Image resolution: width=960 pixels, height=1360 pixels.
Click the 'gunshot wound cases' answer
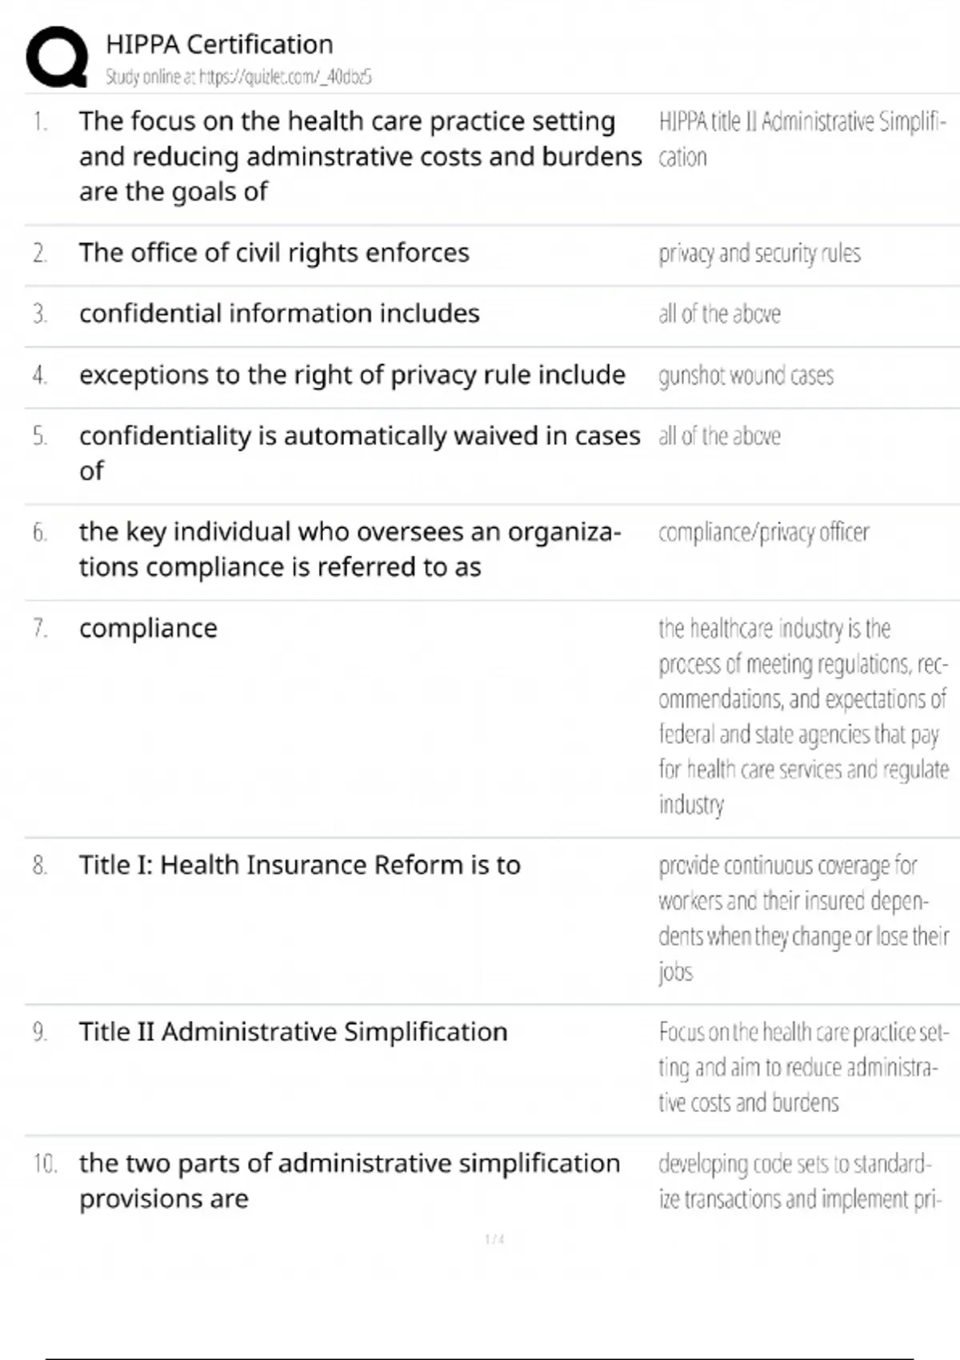pyautogui.click(x=746, y=375)
